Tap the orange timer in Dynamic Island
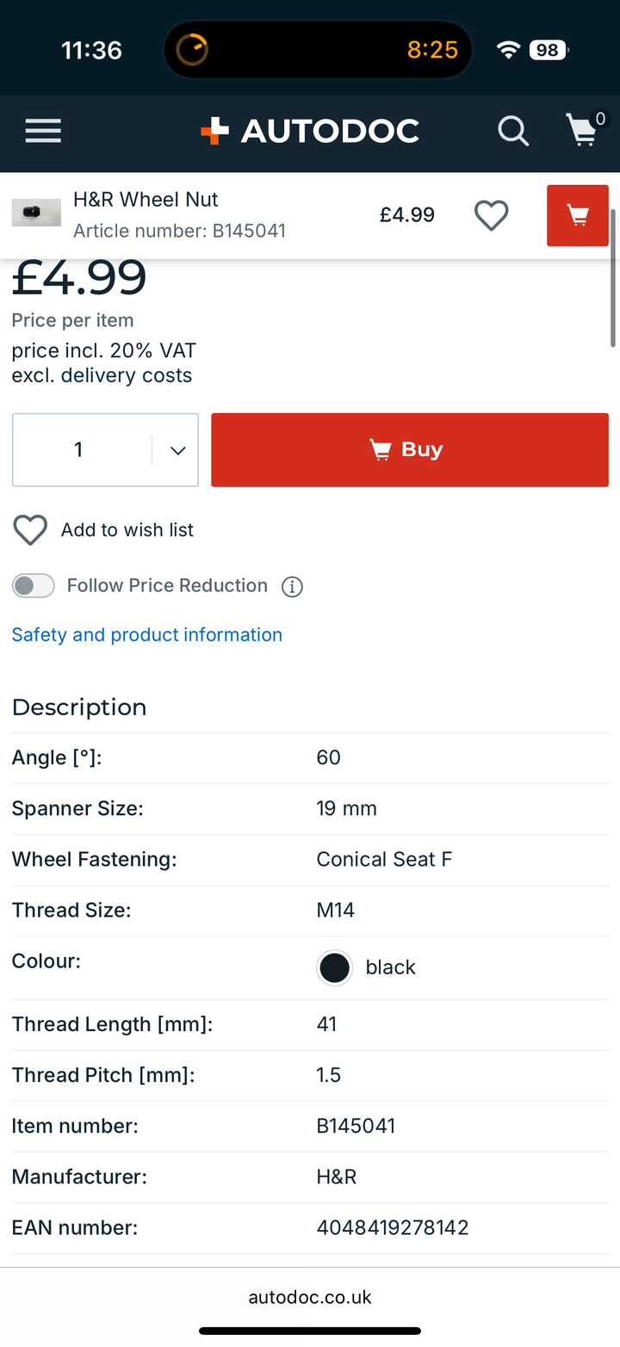 192,50
